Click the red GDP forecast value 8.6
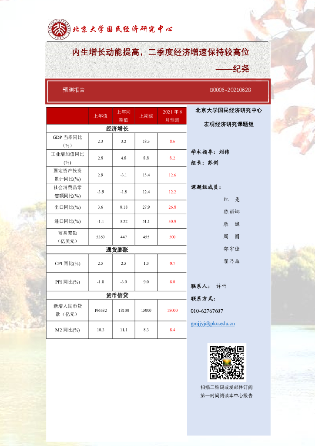315x446 pixels. point(172,142)
